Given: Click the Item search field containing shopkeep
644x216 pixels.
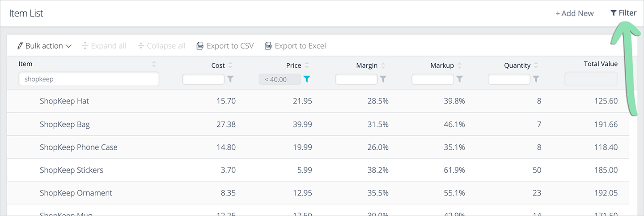Looking at the screenshot, I should [89, 79].
